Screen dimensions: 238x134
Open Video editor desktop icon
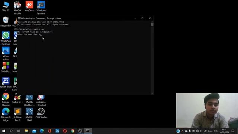pyautogui.click(x=6, y=54)
